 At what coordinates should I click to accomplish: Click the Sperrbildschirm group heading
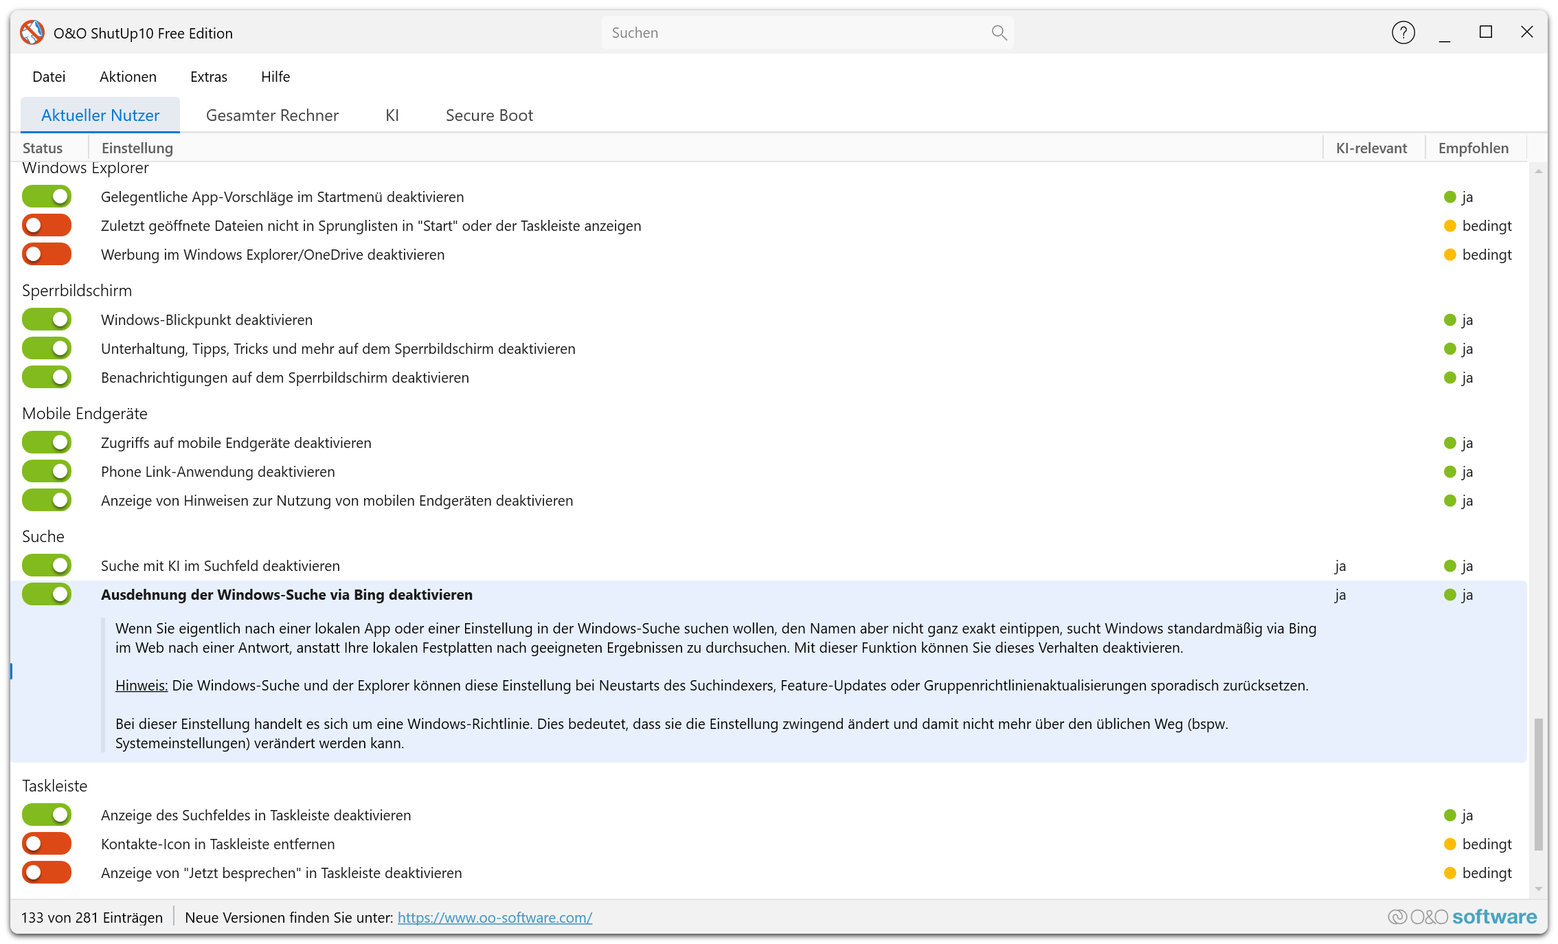click(x=77, y=291)
